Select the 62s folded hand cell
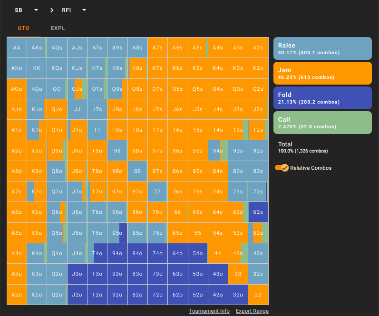This screenshot has width=379, height=316. (258, 212)
